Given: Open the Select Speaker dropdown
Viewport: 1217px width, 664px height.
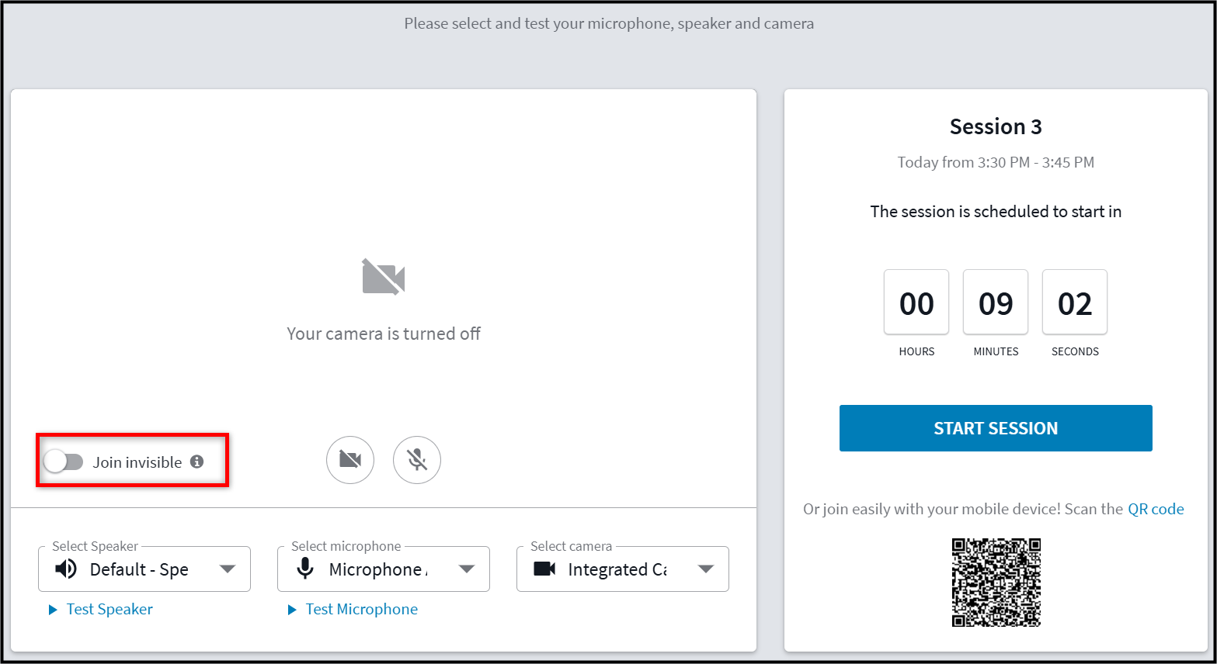Looking at the screenshot, I should [144, 569].
